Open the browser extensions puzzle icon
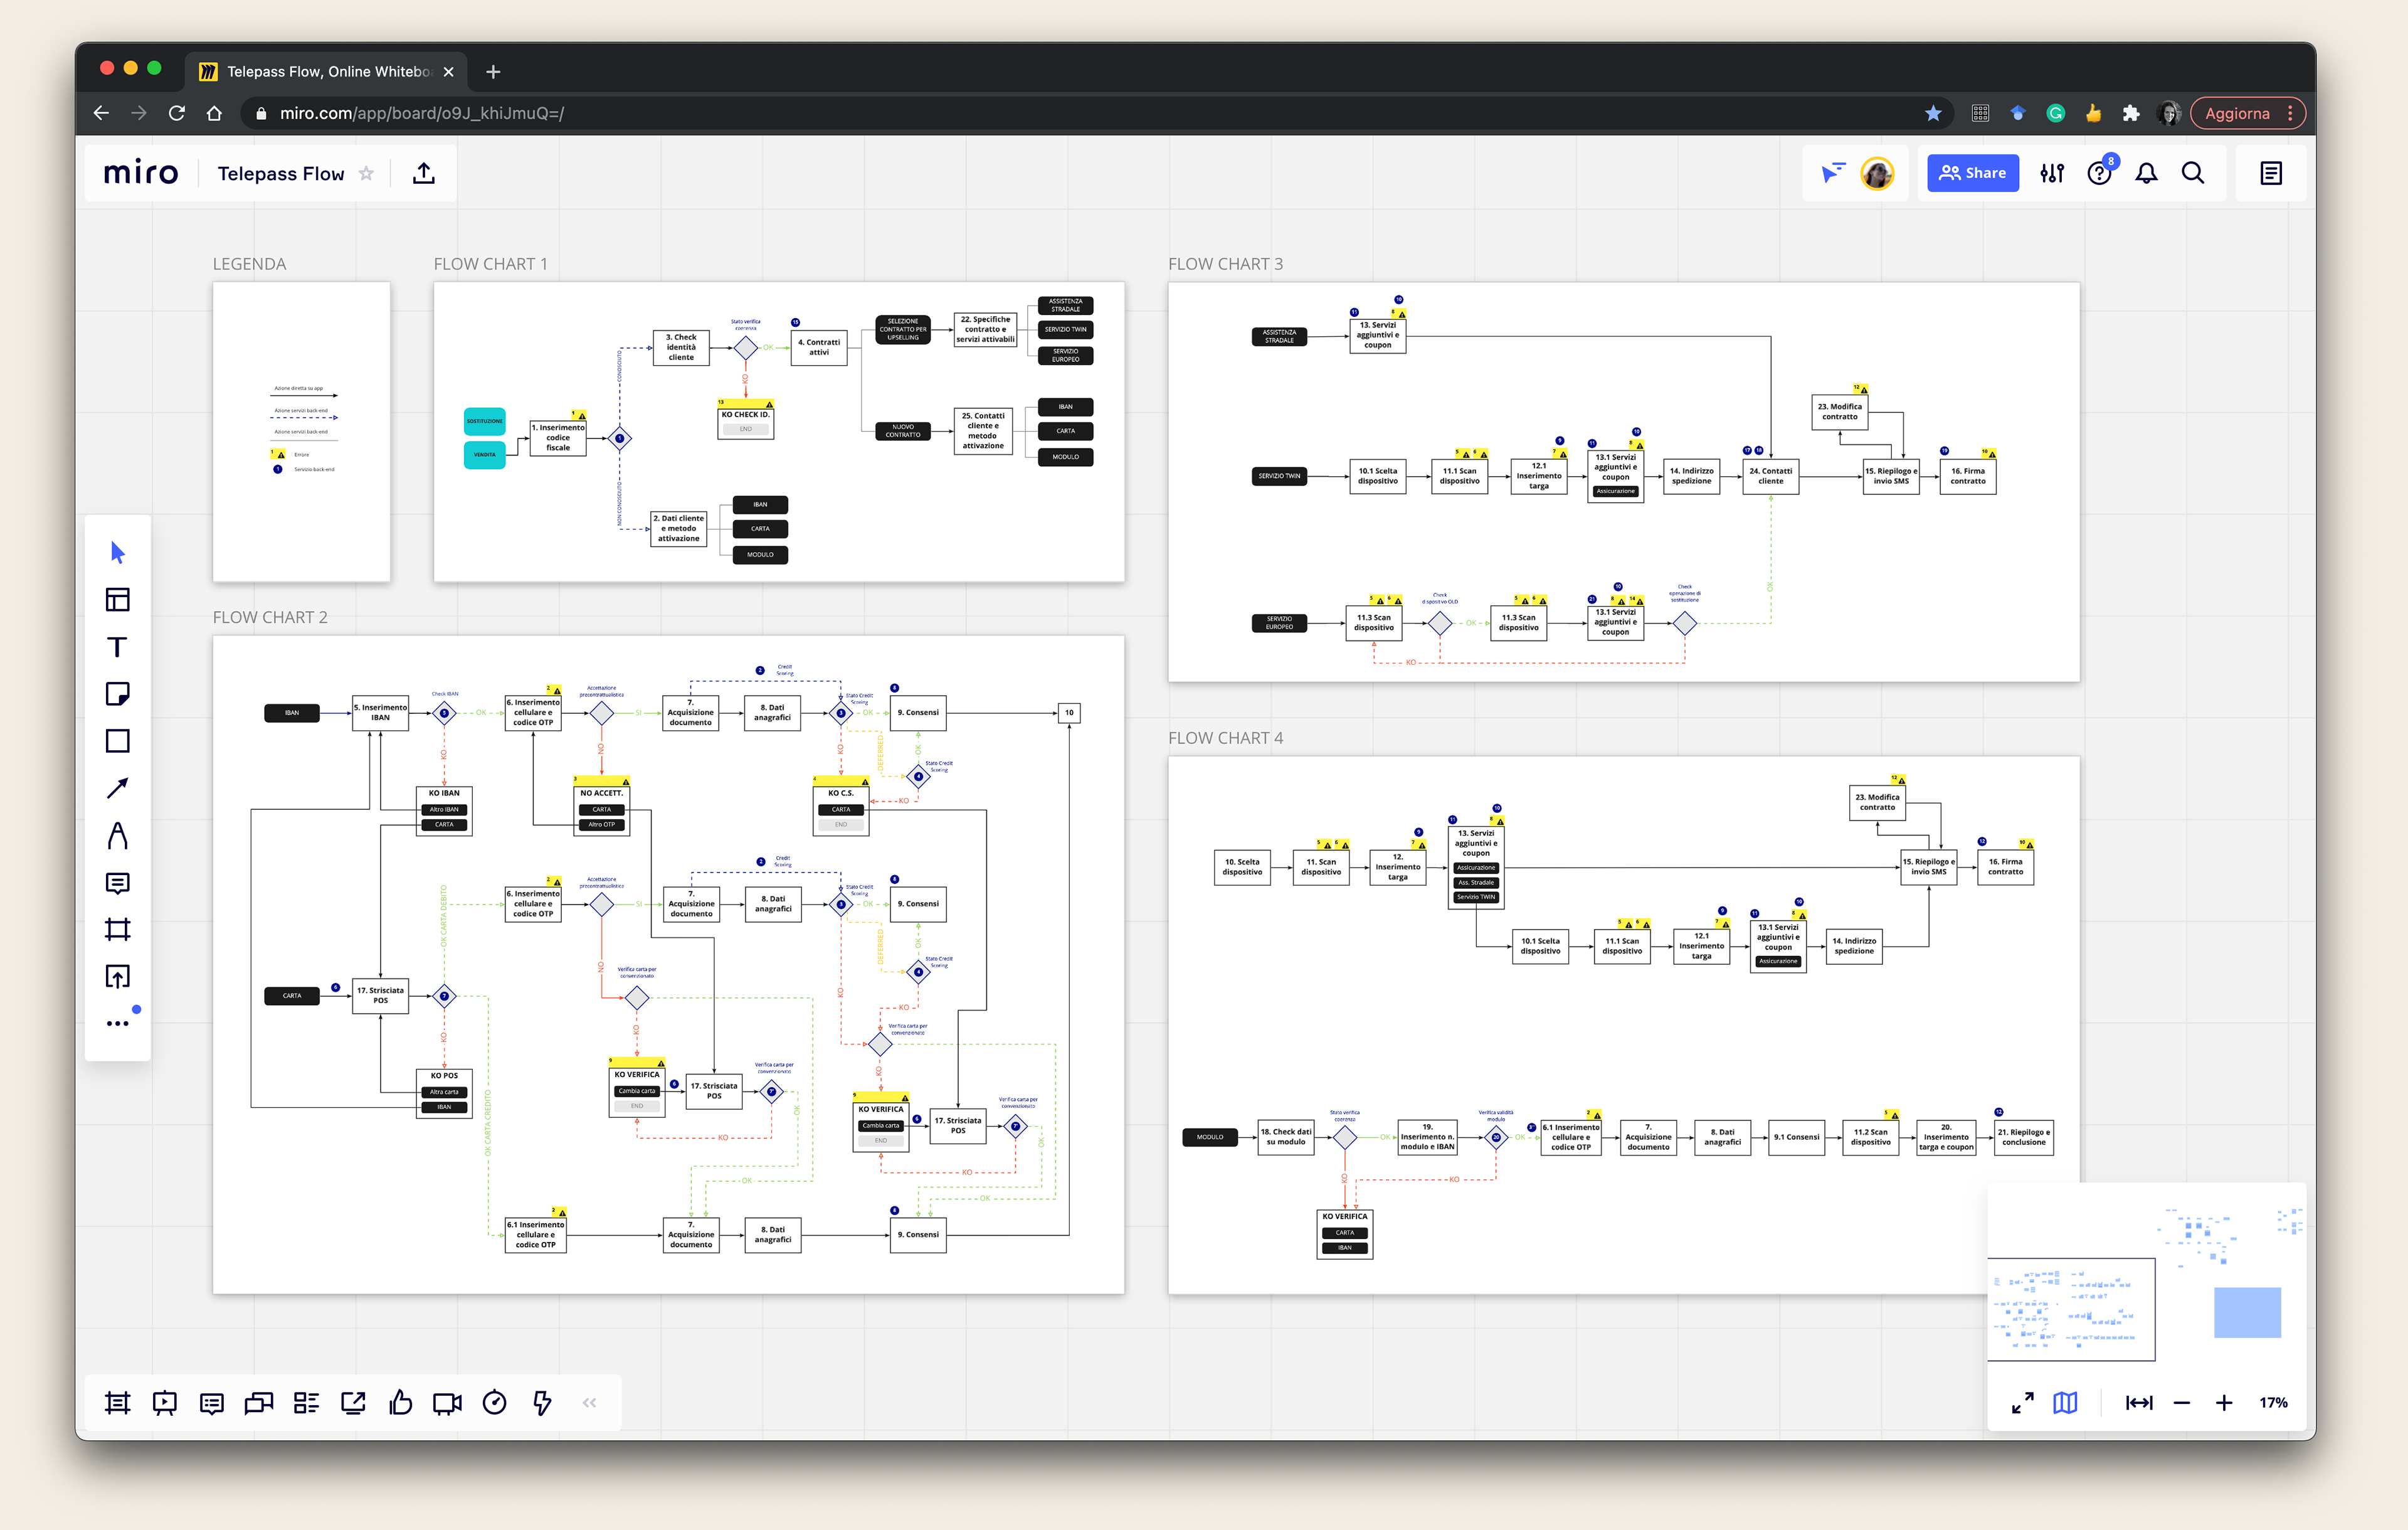The image size is (2408, 1530). 2131,113
